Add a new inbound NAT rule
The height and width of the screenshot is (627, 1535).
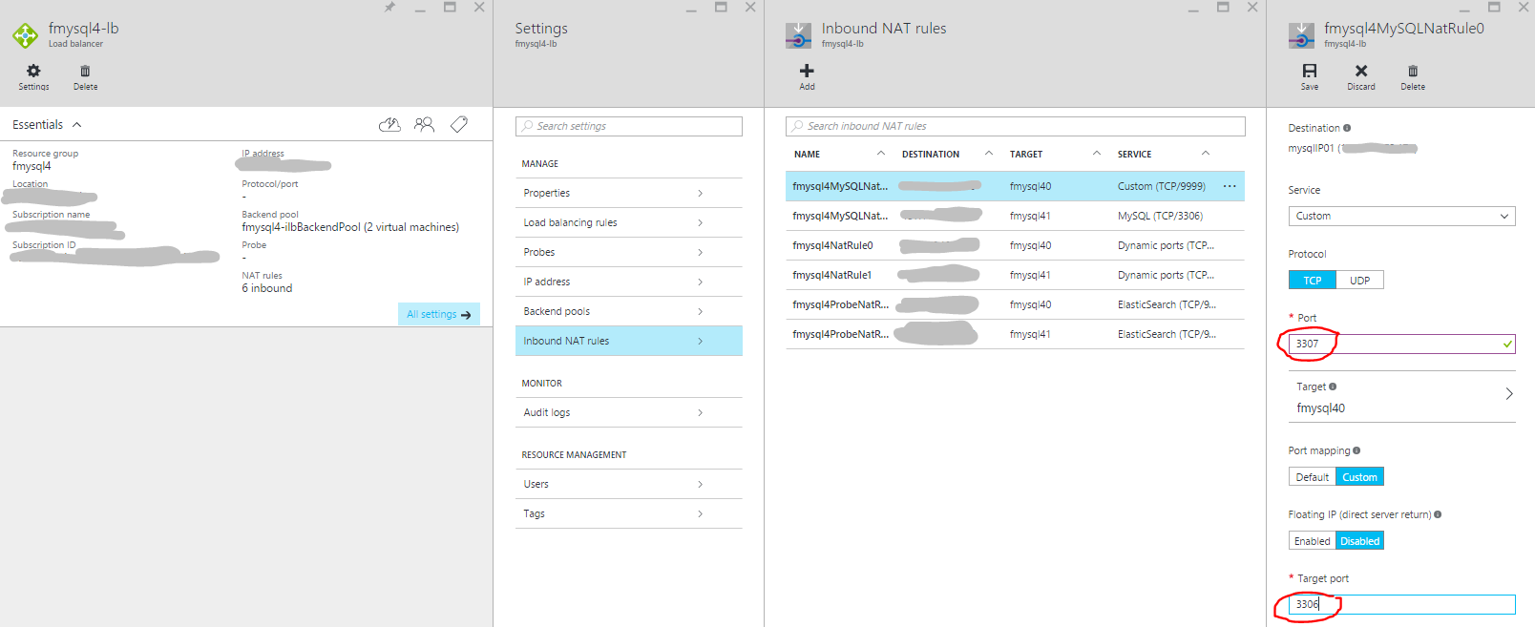pos(807,76)
